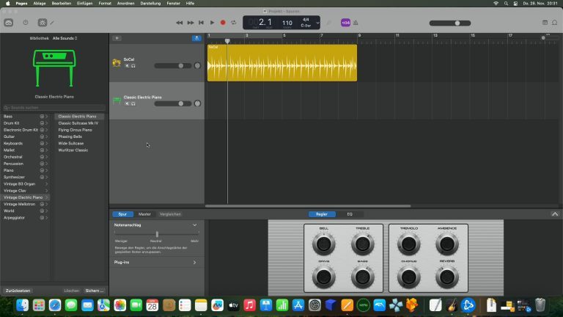Image resolution: width=563 pixels, height=317 pixels.
Task: Click the SoCal track pan knob
Action: pos(197,66)
